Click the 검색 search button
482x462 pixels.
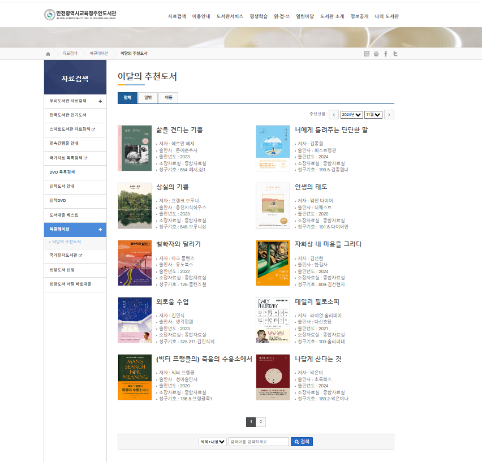point(302,442)
